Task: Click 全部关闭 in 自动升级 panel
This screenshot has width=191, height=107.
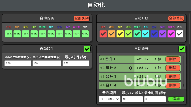Action: coord(176,18)
